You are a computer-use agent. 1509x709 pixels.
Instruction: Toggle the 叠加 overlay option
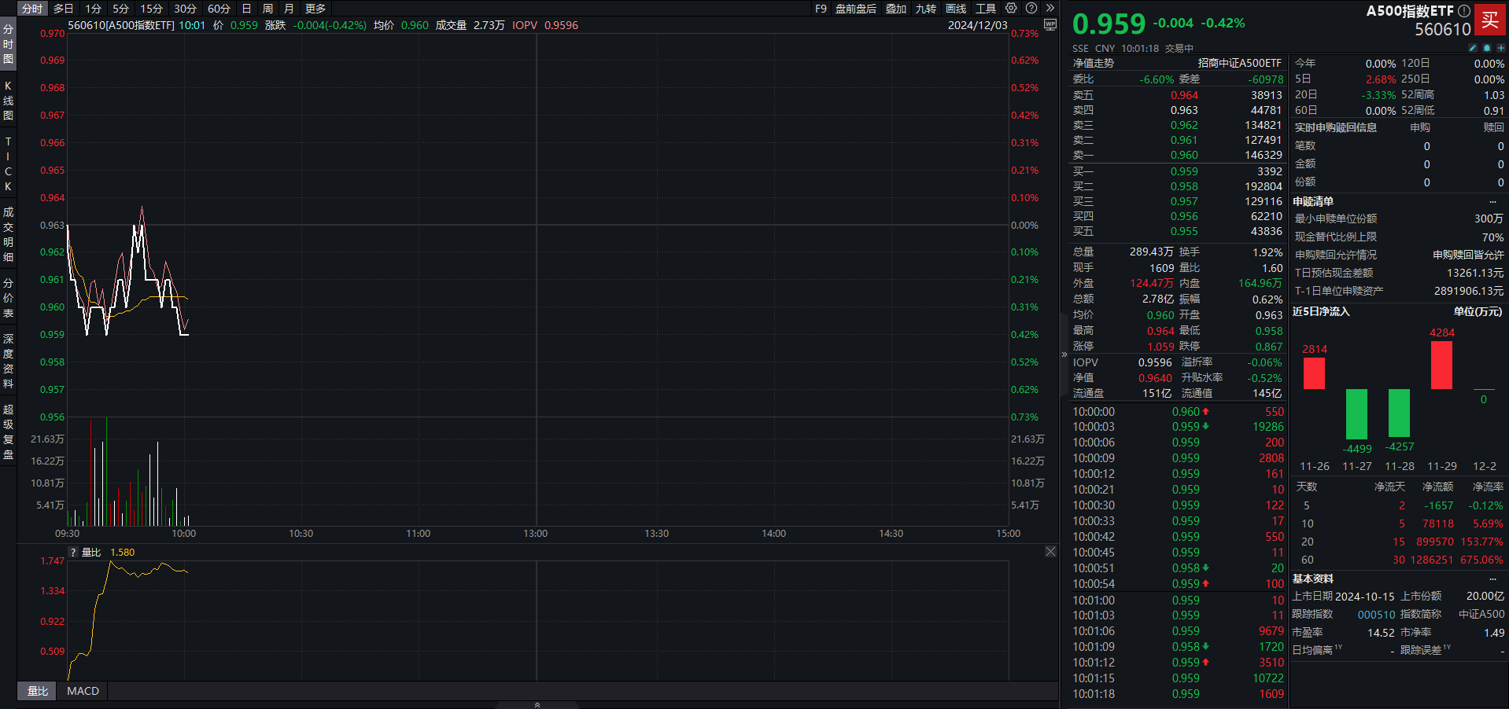(x=896, y=9)
